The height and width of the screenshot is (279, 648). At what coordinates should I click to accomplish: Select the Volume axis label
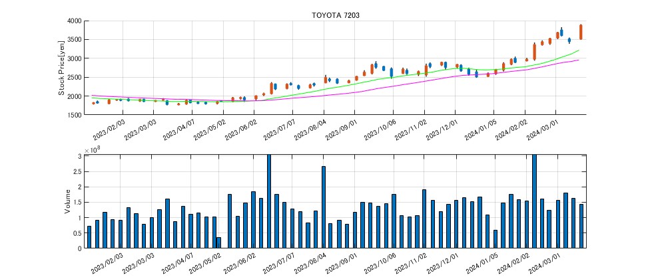point(67,201)
